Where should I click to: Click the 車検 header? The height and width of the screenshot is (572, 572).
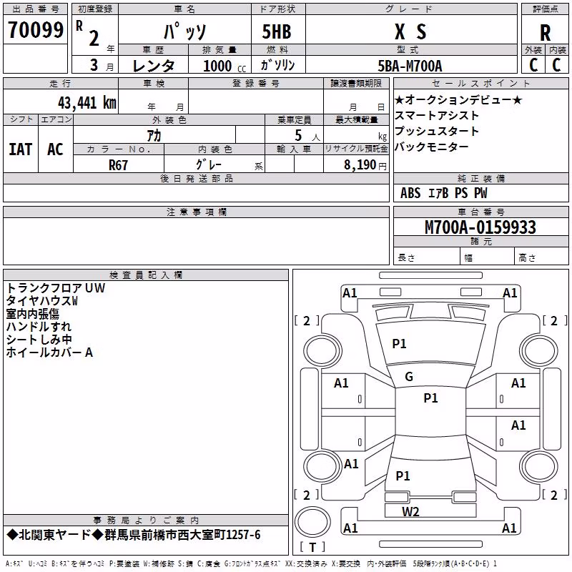154,83
